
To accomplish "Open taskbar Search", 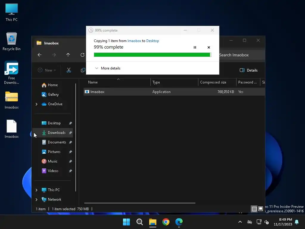I will pyautogui.click(x=139, y=222).
